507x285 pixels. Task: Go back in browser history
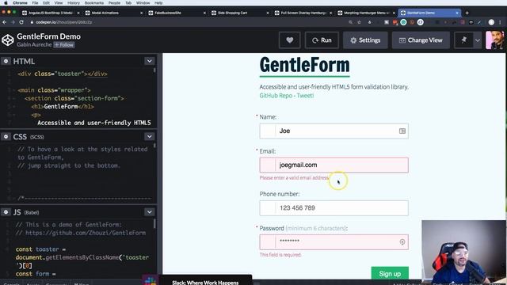[5, 22]
